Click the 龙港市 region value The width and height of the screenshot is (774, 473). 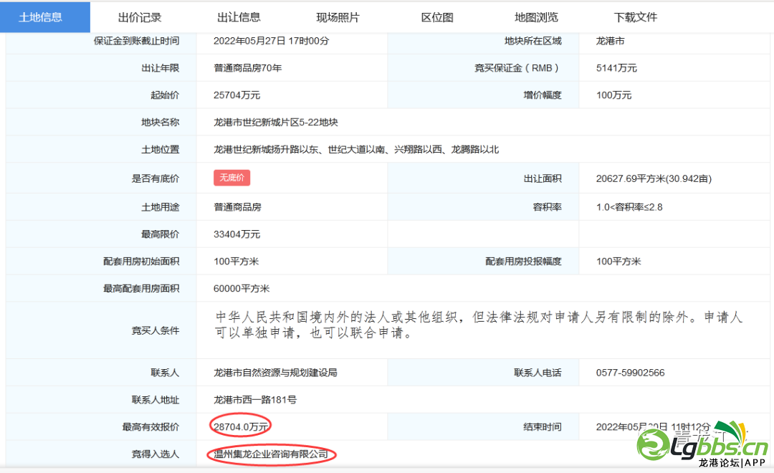610,41
